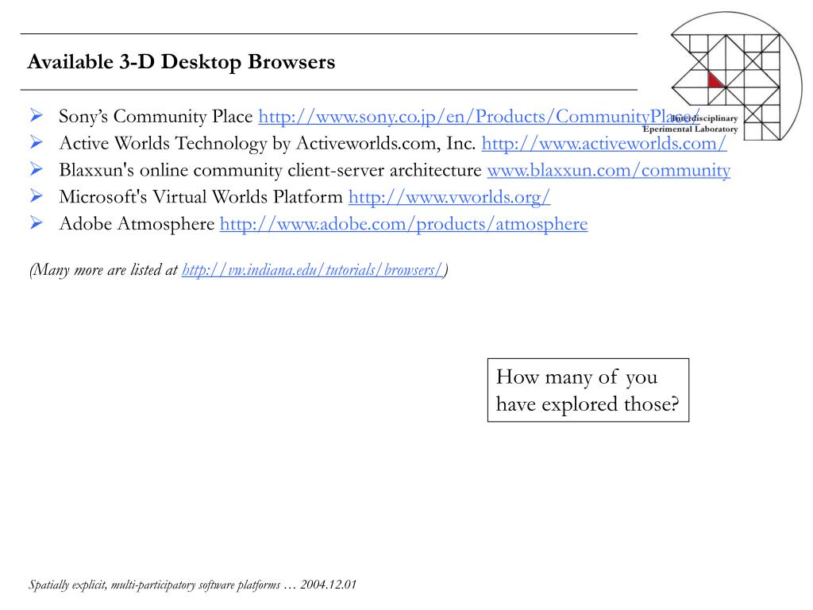
Task: Click the footer text 'Spatially explicit, multi-participatory software platforms'
Action: (155, 585)
